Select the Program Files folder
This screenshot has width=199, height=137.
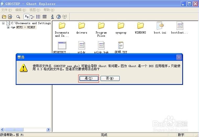[101, 29]
